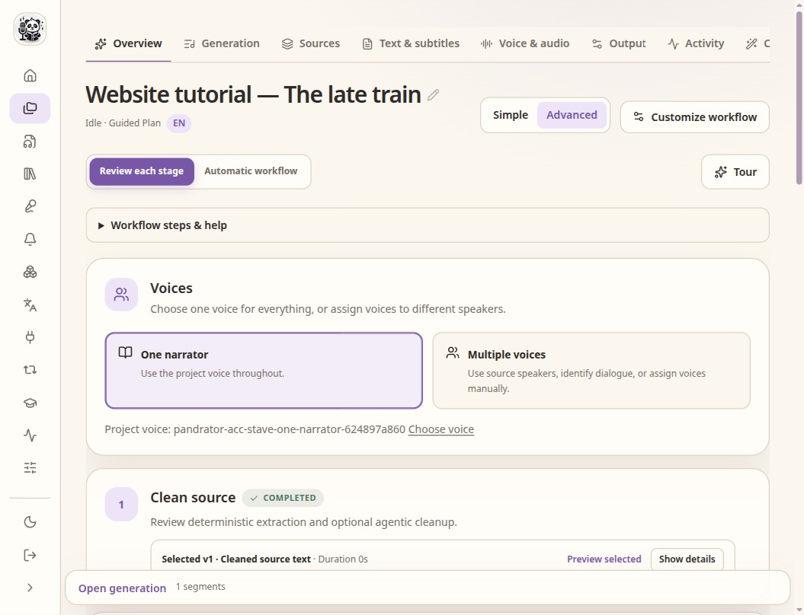Click the Preview selected link

[x=604, y=559]
